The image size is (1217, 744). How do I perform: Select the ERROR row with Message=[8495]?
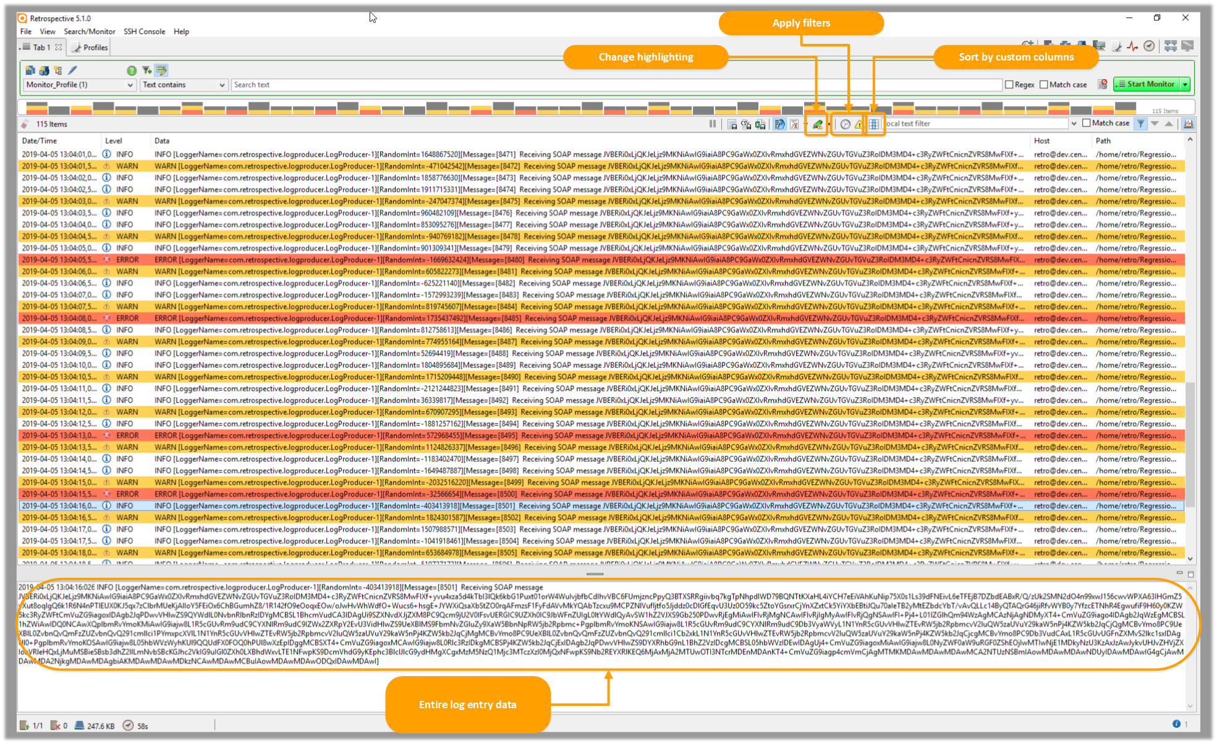(x=601, y=435)
